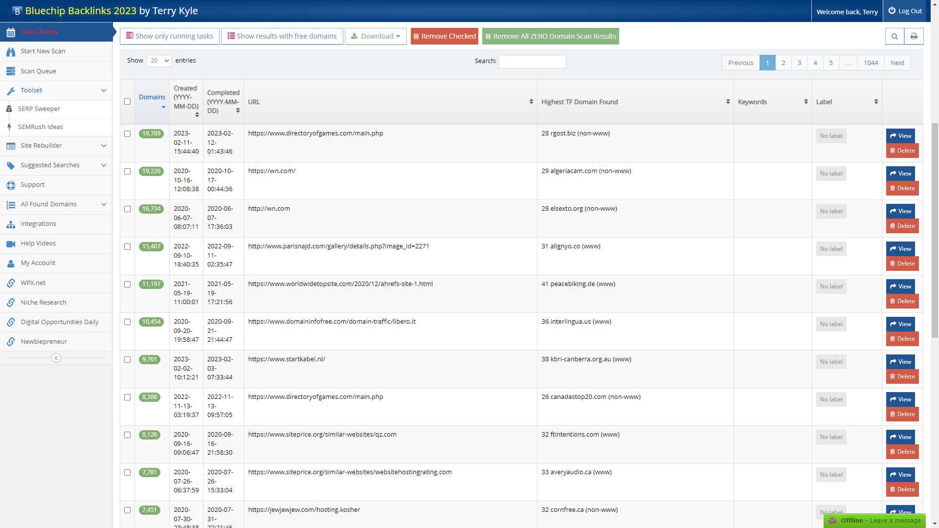Toggle checkbox for directoryofgames.com row

click(127, 133)
